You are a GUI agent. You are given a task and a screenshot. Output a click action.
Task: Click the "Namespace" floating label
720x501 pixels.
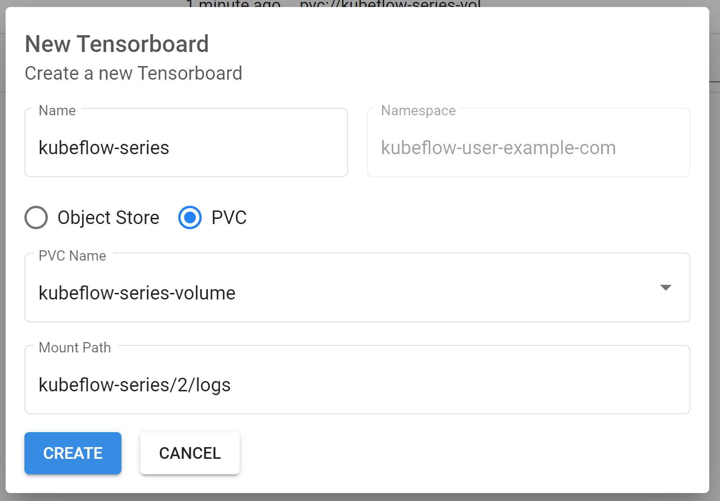(418, 111)
